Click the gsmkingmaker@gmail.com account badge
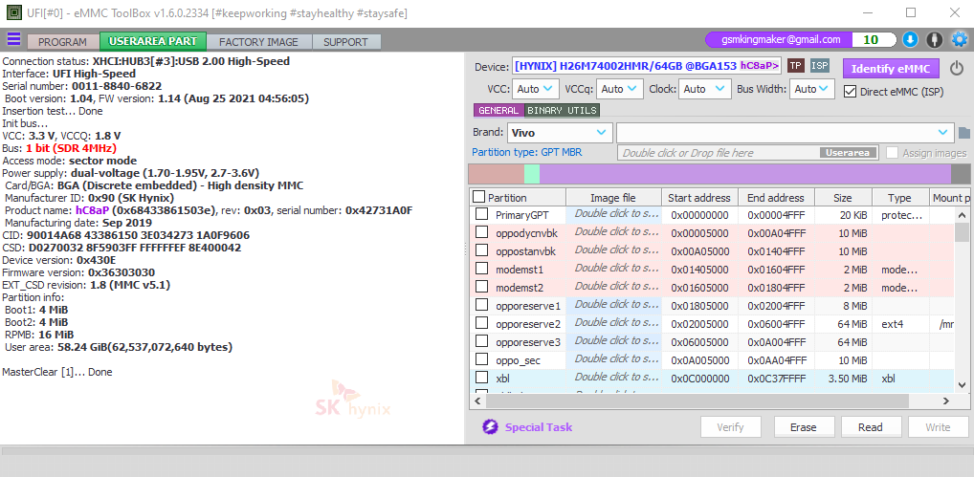The height and width of the screenshot is (477, 974). point(781,40)
